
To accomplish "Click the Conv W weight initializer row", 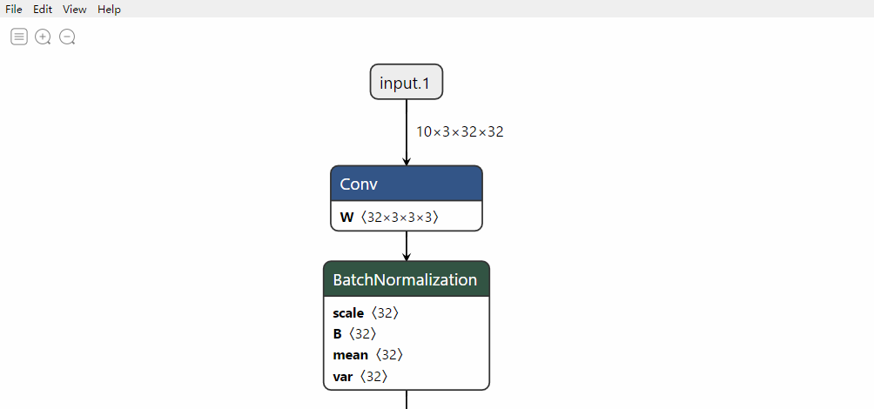I will click(407, 217).
